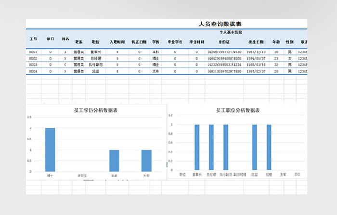Click 管理类 cell in row H004
This screenshot has height=215, width=337.
tap(78, 71)
